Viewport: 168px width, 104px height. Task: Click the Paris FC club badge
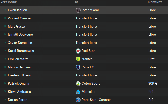click(78, 67)
